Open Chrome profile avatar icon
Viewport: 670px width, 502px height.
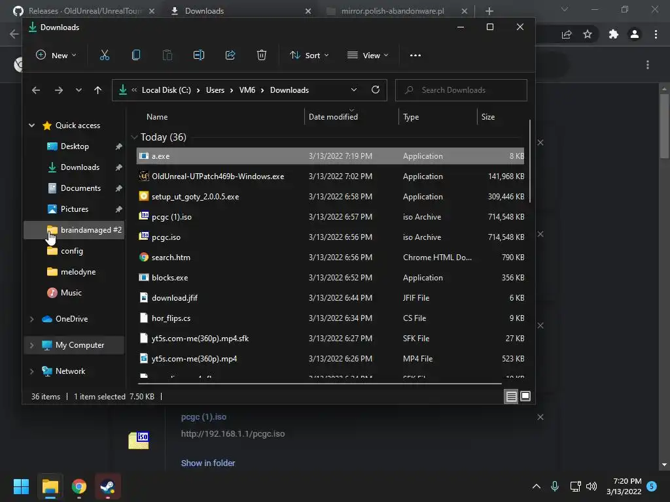[635, 34]
